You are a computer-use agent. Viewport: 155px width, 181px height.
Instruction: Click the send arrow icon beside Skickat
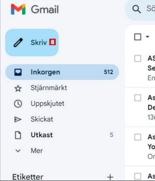click(18, 120)
